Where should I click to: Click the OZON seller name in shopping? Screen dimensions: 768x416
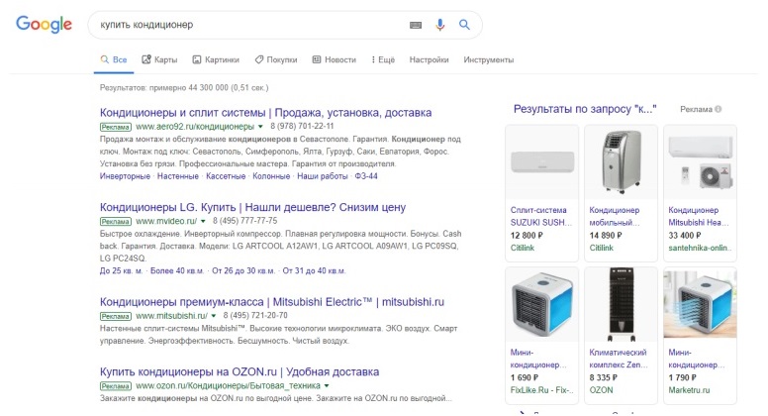coord(601,390)
